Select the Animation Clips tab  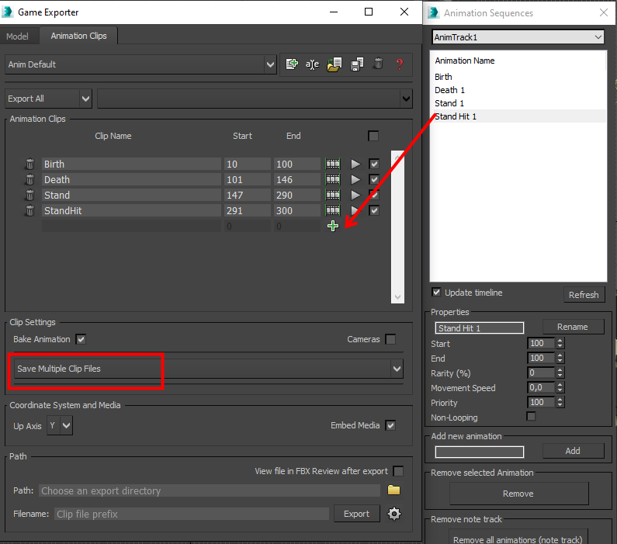click(x=78, y=36)
